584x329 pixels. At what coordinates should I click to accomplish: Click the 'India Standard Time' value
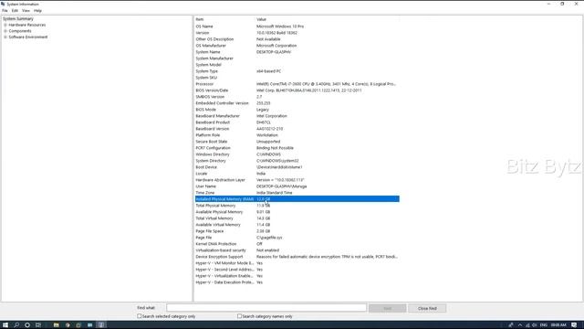click(274, 193)
